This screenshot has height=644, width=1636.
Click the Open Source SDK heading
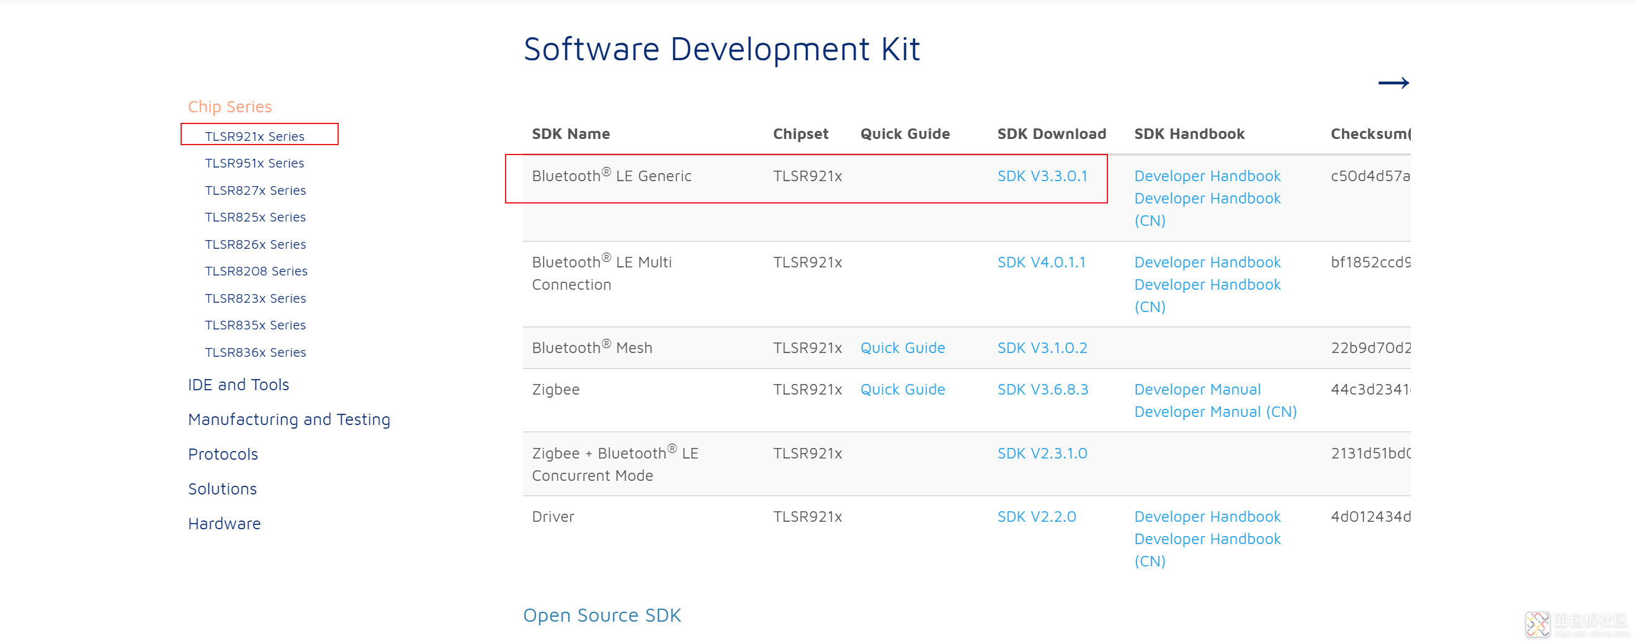click(601, 615)
